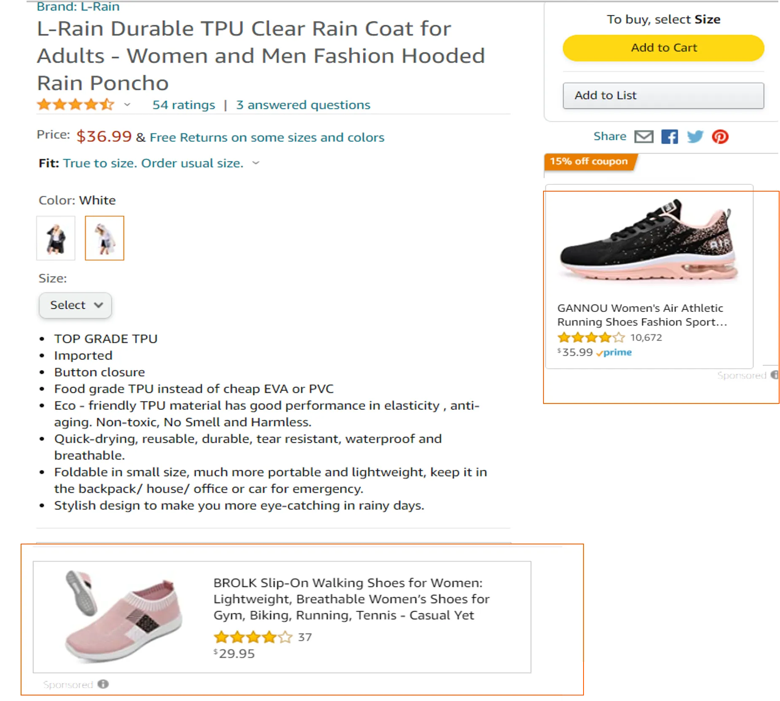Select the black color swatch

click(56, 238)
